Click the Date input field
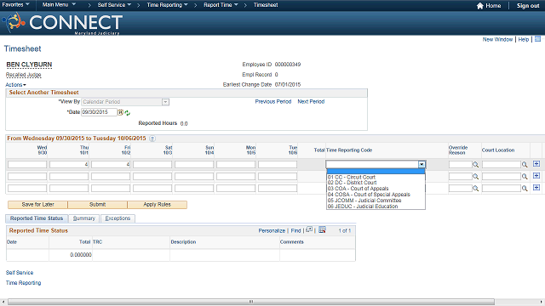This screenshot has width=545, height=306. (99, 112)
